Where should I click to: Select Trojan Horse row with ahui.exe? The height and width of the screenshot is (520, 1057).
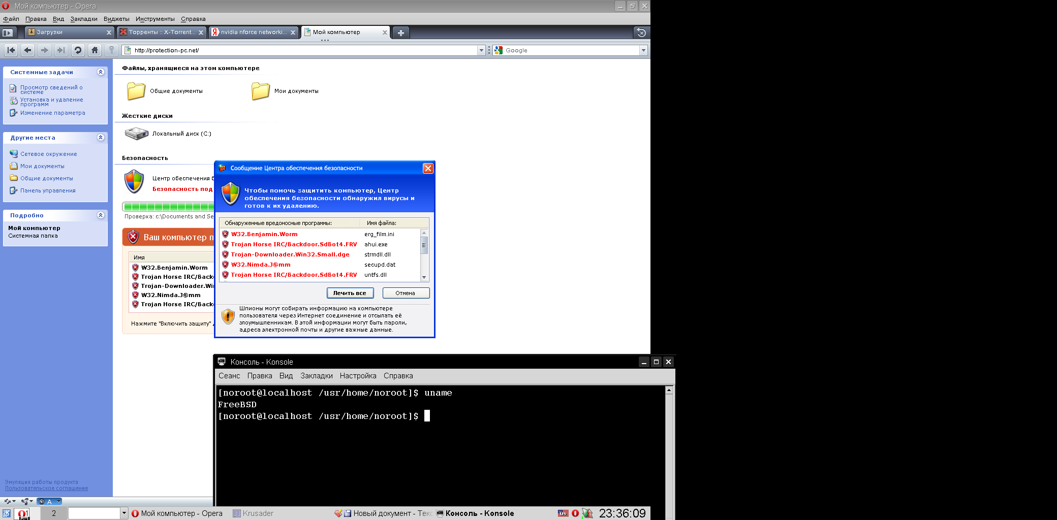320,244
